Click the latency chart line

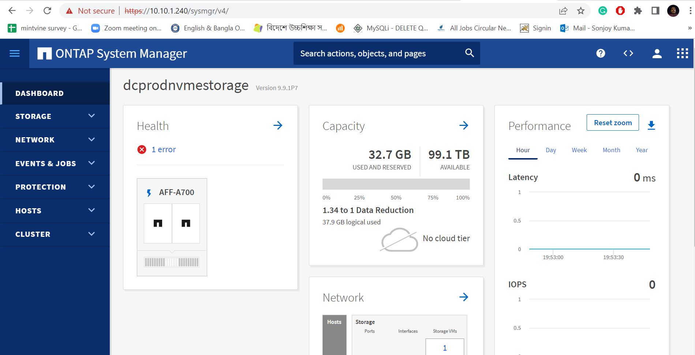589,249
